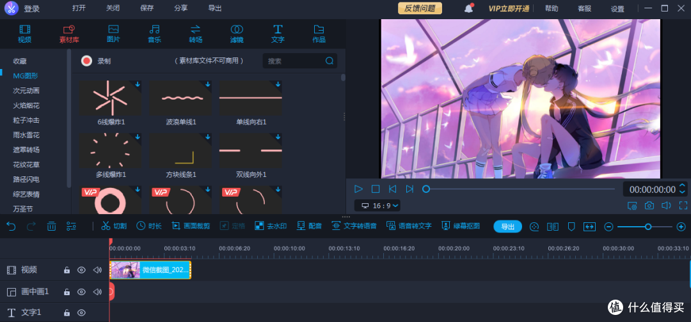Click the 切割 split tool
This screenshot has width=691, height=322.
coord(114,226)
